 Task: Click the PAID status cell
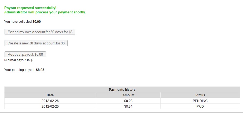pos(200,107)
